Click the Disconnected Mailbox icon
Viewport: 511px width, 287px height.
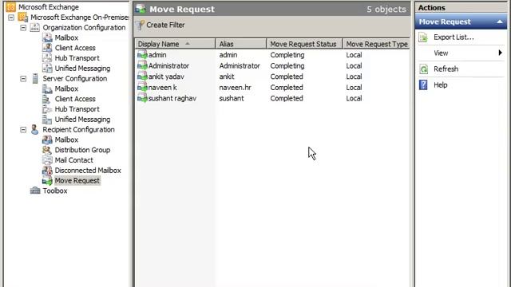click(x=47, y=170)
